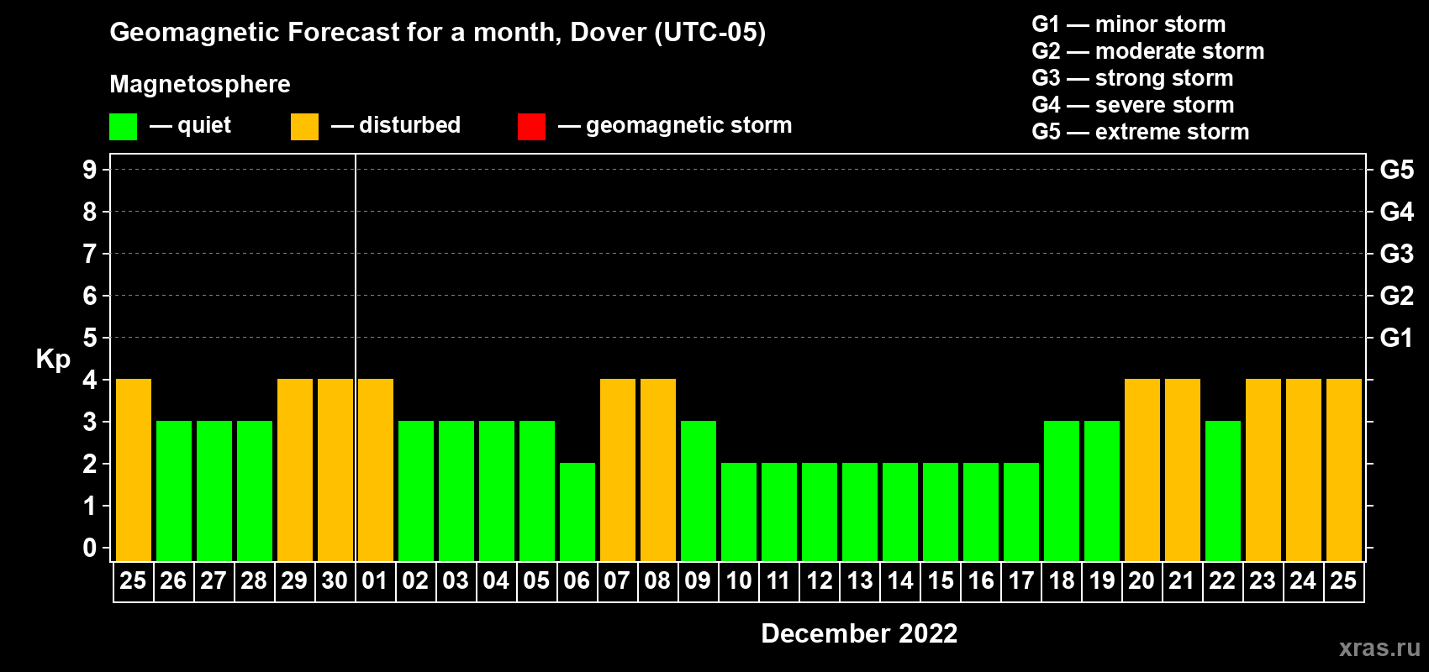Click the 'Kp' axis title
The width and height of the screenshot is (1429, 672).
click(x=53, y=360)
